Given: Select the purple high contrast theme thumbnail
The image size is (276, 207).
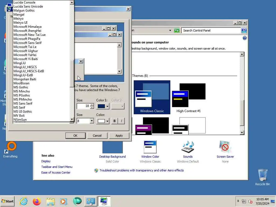Looking at the screenshot, I should [152, 126].
